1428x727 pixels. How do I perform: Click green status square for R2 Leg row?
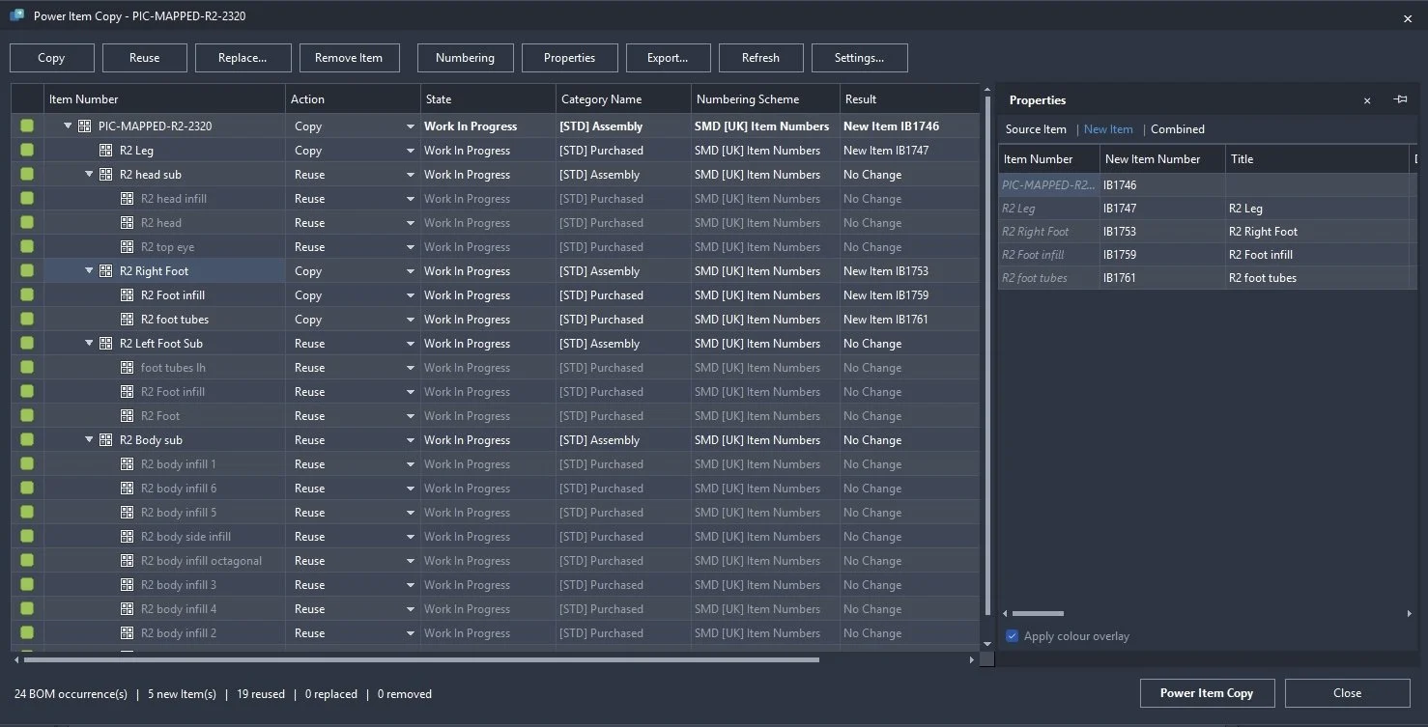pos(27,151)
